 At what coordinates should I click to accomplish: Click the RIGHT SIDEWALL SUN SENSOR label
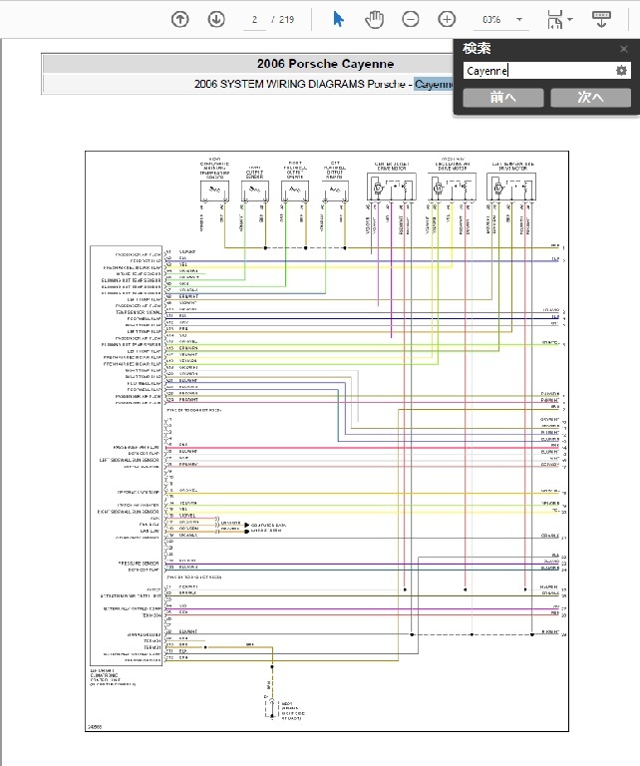(128, 512)
